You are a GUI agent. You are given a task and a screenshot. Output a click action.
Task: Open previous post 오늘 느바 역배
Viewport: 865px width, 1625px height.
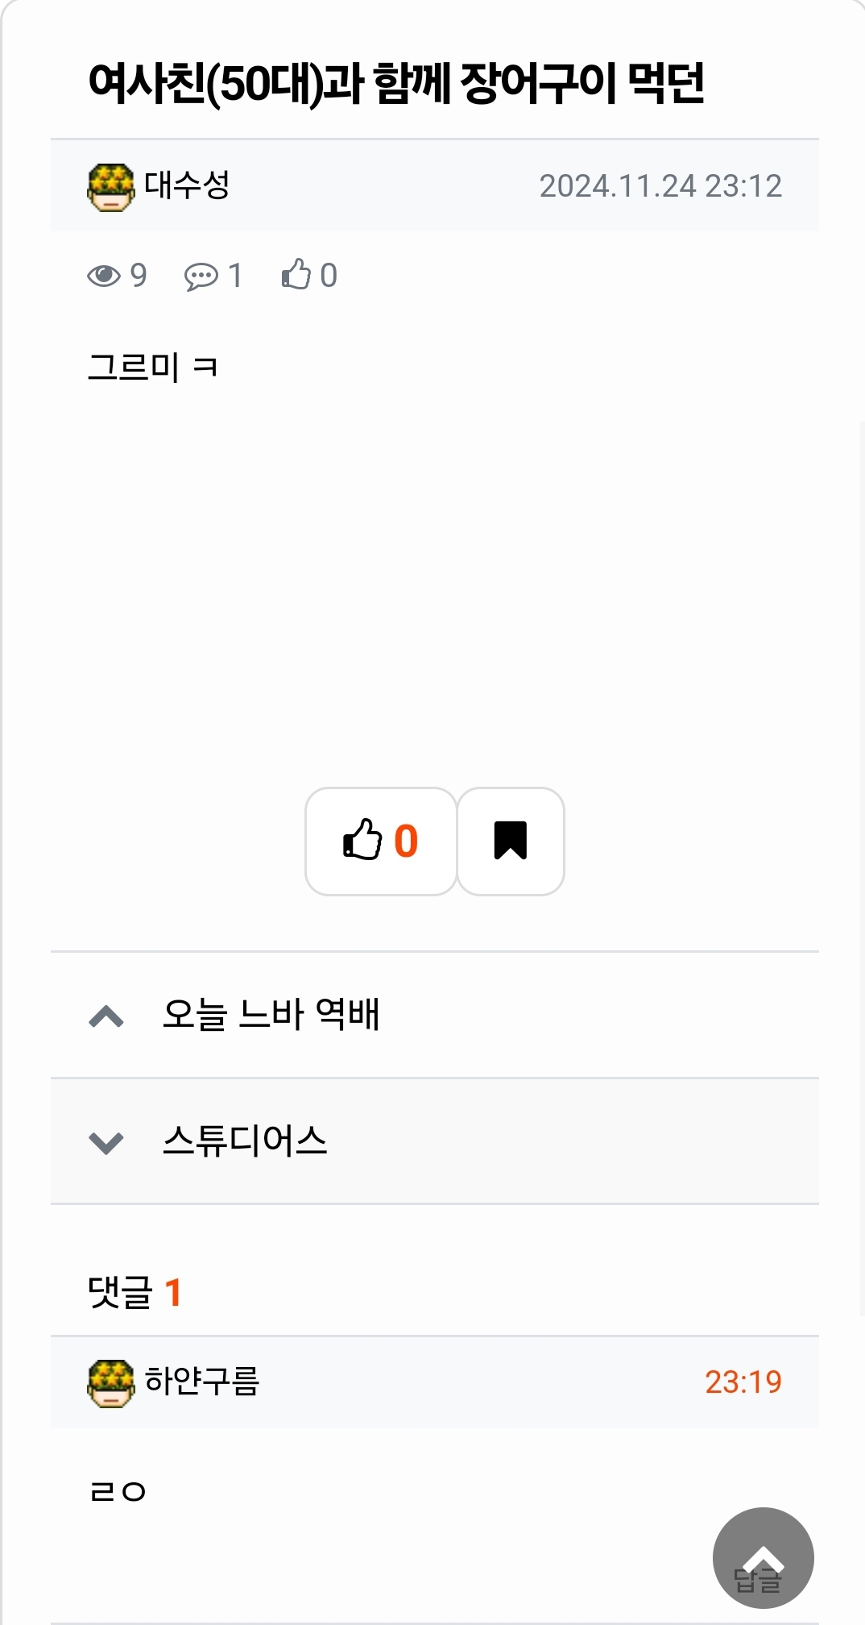point(271,1014)
